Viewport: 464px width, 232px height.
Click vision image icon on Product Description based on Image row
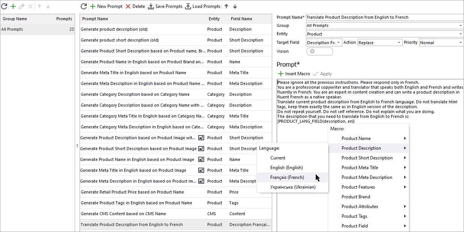[x=201, y=138]
